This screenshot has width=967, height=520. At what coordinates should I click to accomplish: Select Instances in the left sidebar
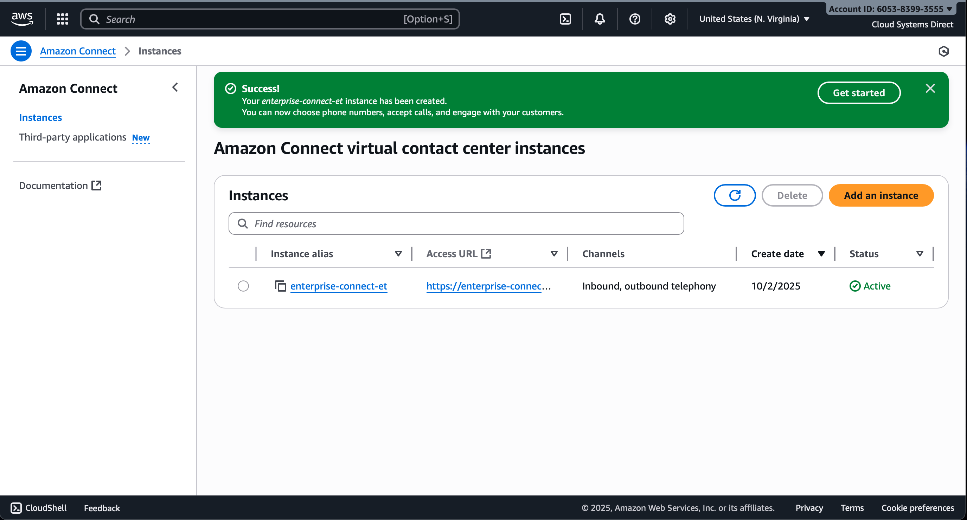(40, 117)
